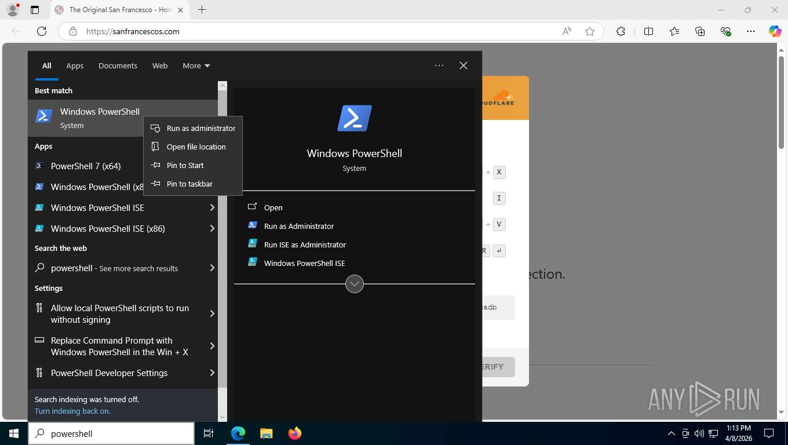The image size is (788, 445).
Task: Show hidden system tray icons
Action: tap(672, 433)
